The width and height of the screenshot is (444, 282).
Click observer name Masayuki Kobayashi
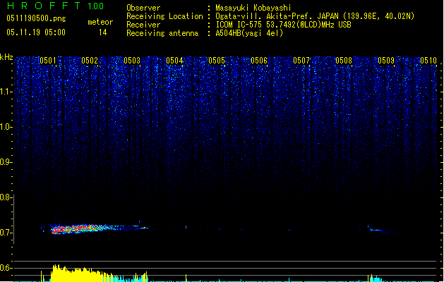pyautogui.click(x=253, y=8)
